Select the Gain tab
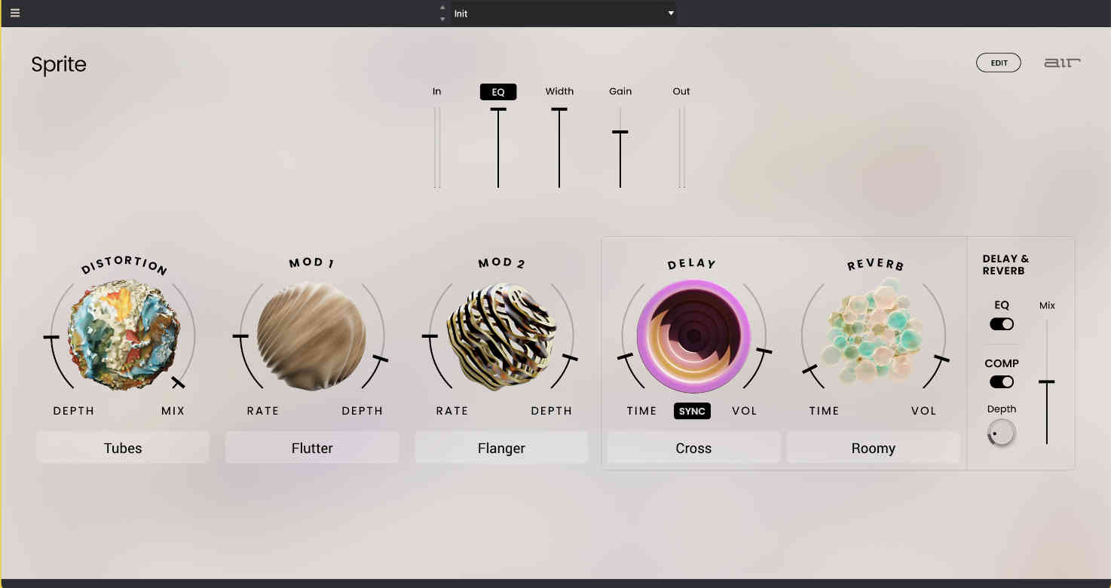The height and width of the screenshot is (588, 1111). (620, 91)
